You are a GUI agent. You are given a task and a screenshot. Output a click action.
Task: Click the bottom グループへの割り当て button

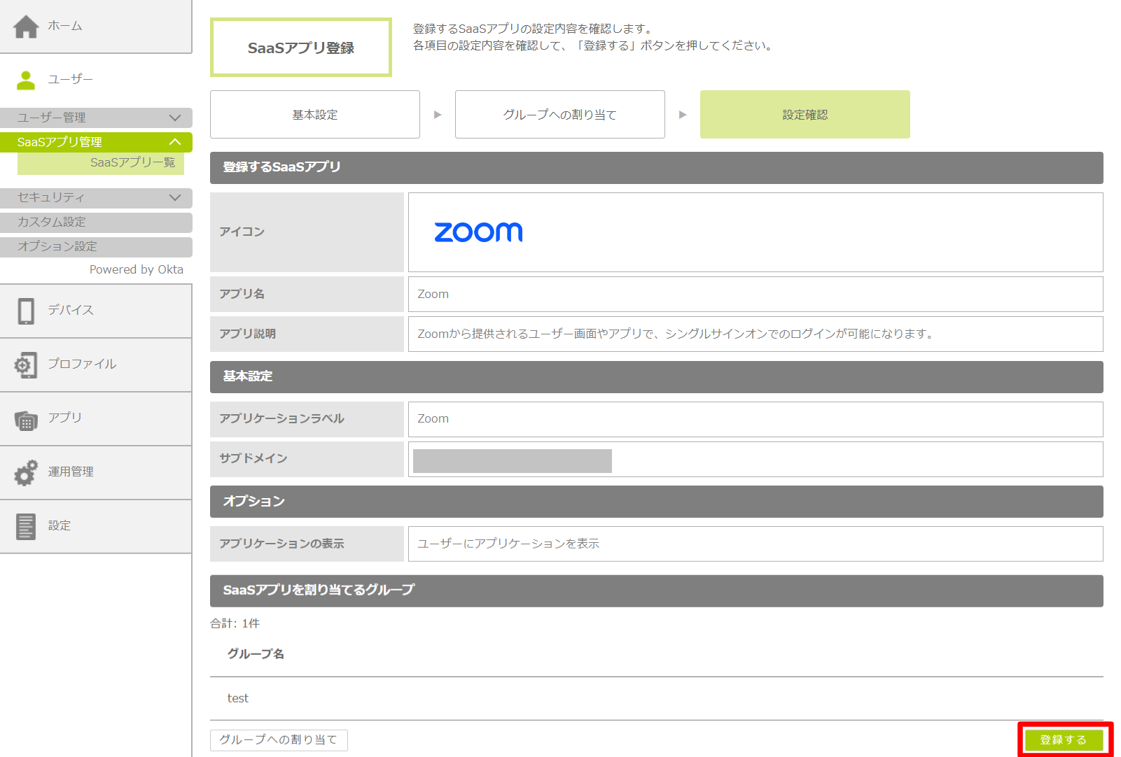(279, 740)
